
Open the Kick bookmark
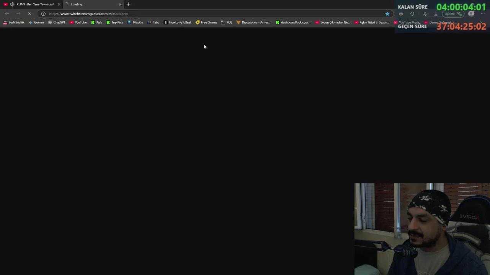[96, 22]
